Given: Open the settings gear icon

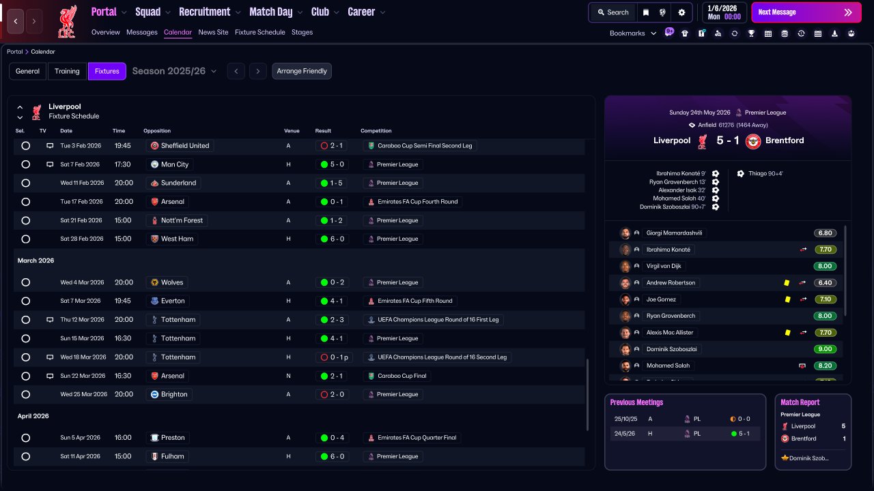Looking at the screenshot, I should 681,12.
